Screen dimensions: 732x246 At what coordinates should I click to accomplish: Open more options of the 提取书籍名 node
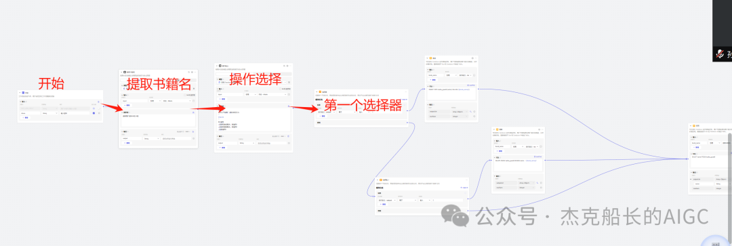tap(195, 72)
